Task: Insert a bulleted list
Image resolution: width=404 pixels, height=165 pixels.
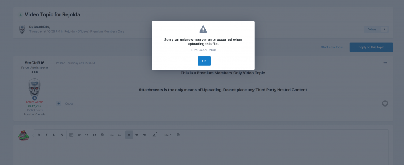Action: coord(112,135)
